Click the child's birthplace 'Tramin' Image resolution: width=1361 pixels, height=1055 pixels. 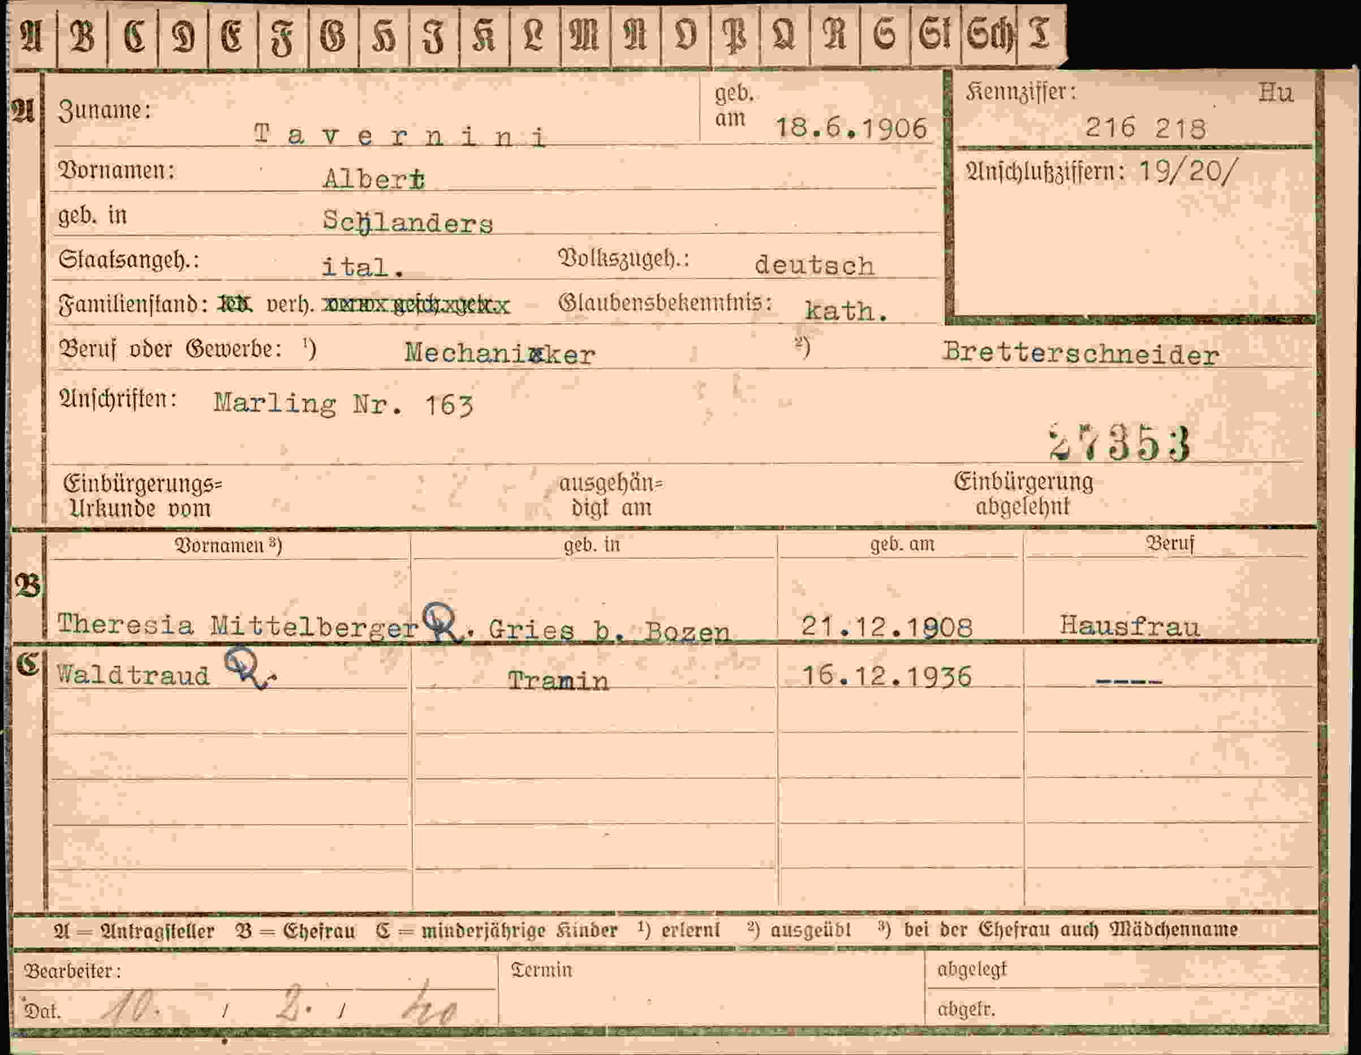[x=558, y=680]
